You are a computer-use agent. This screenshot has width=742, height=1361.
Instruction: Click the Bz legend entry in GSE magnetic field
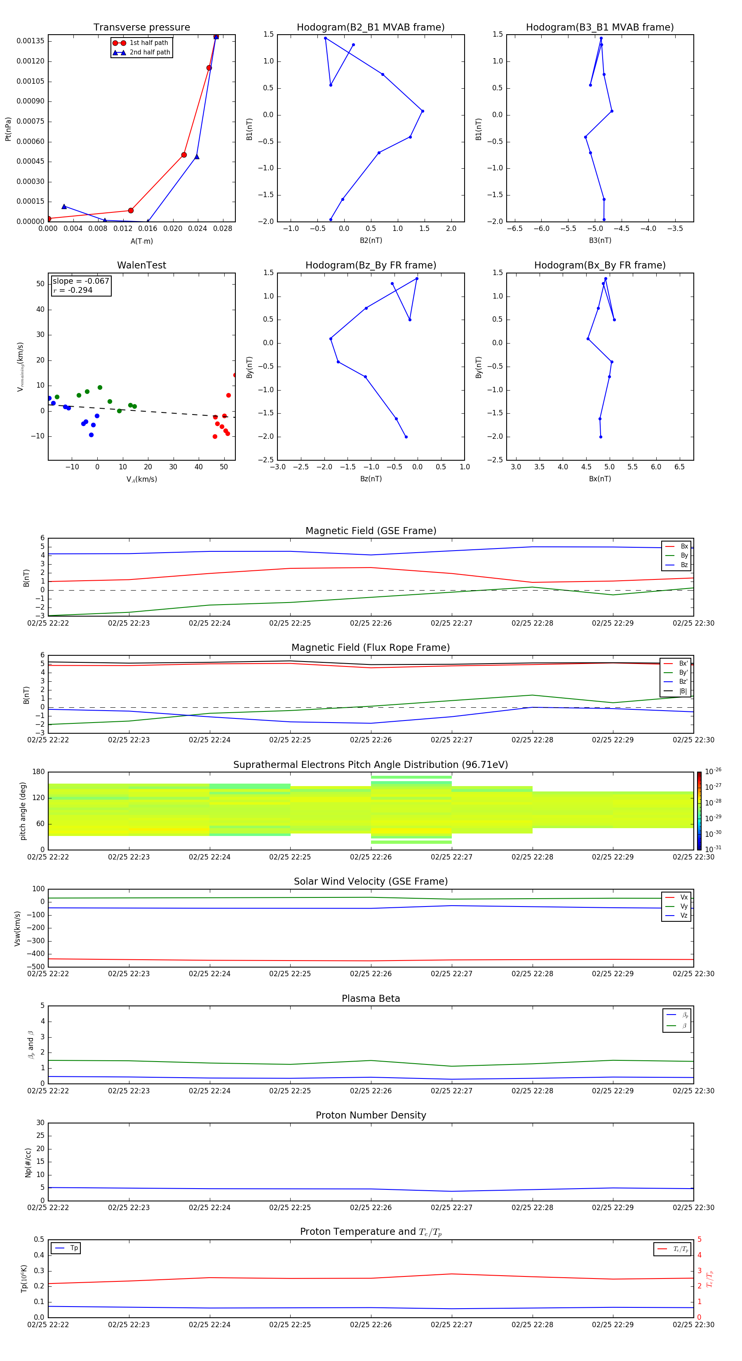point(676,565)
